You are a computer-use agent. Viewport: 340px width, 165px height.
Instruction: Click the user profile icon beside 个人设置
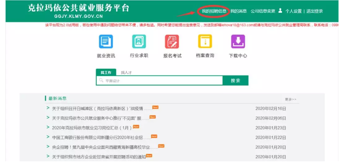pyautogui.click(x=280, y=11)
